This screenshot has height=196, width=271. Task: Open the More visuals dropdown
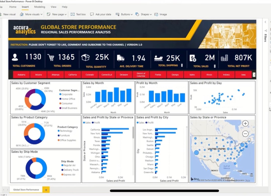click(x=31, y=14)
